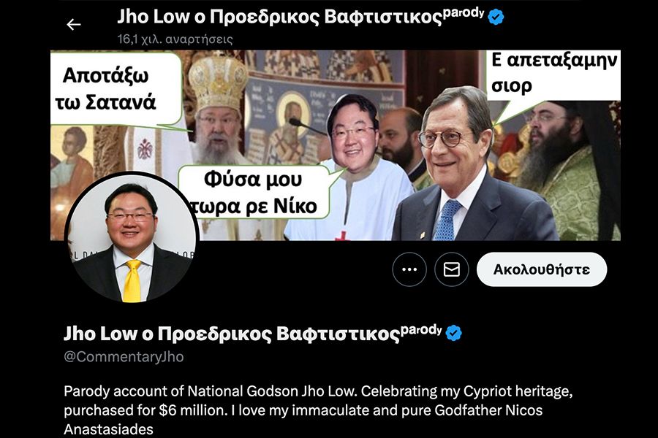
Task: Click the Φύσα μου τωρα ρε Νίκο bubble
Action: click(253, 192)
